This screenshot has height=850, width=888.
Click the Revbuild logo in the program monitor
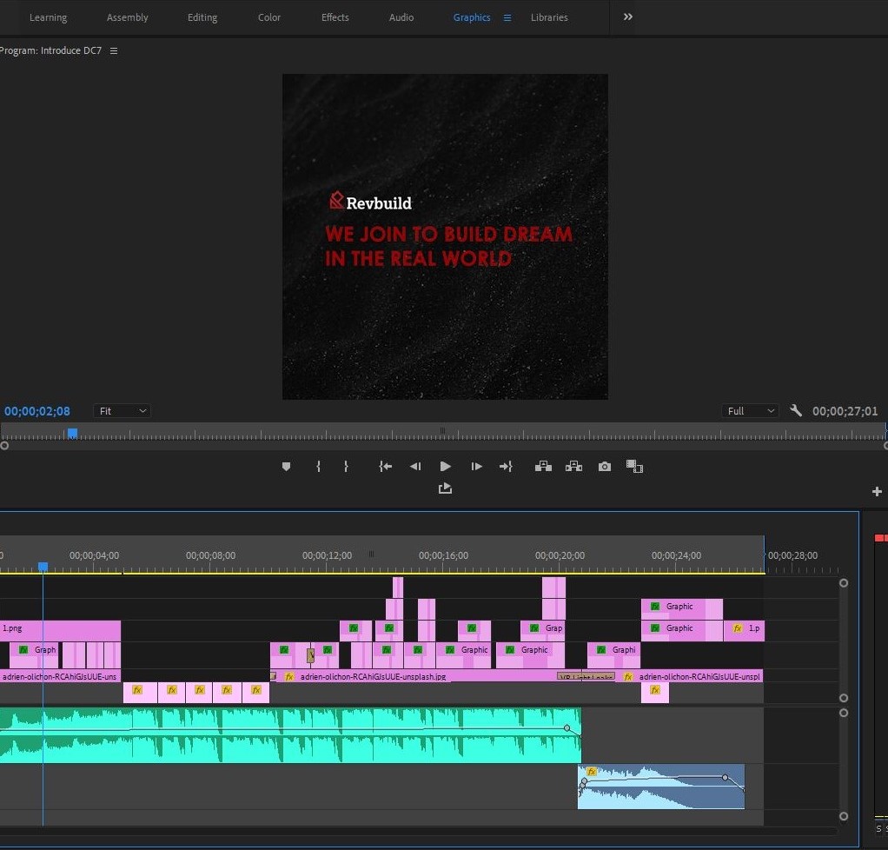(371, 201)
